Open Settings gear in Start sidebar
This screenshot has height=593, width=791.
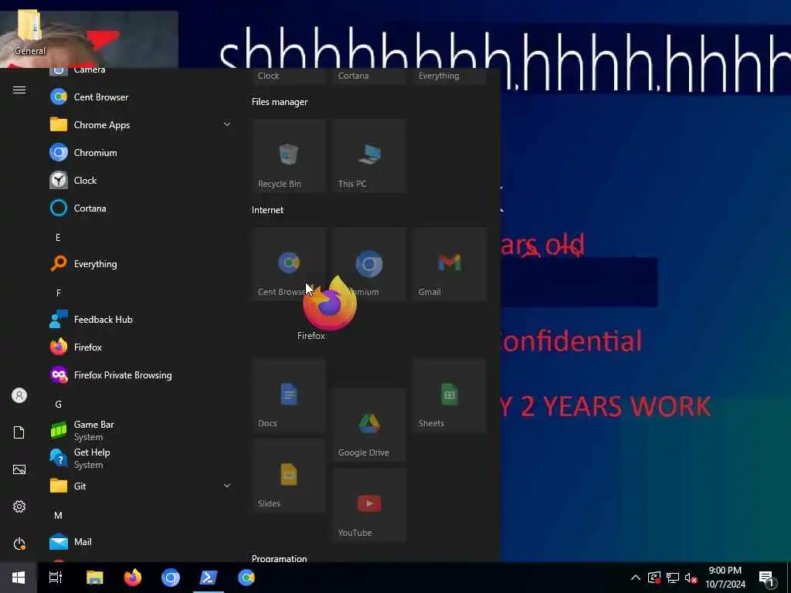pyautogui.click(x=19, y=507)
